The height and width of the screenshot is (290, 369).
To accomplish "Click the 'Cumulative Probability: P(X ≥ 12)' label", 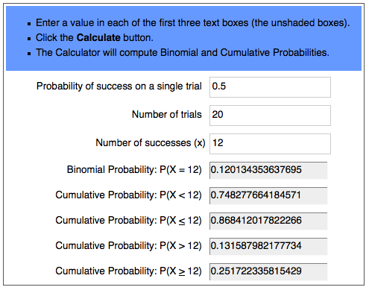I will (128, 271).
